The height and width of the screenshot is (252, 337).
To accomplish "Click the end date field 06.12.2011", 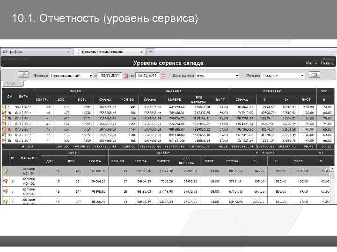I will point(147,76).
